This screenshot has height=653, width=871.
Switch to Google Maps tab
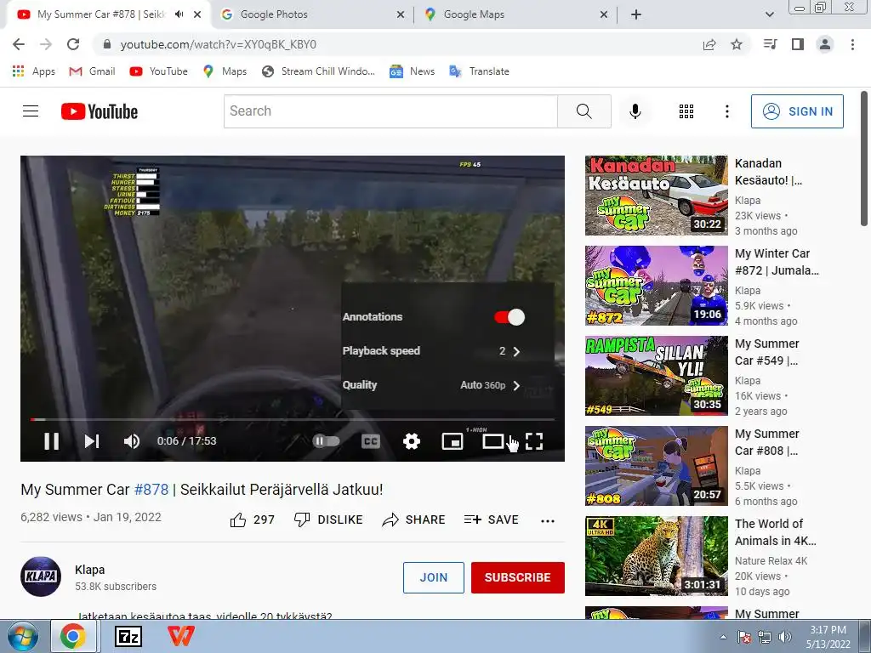click(x=516, y=14)
